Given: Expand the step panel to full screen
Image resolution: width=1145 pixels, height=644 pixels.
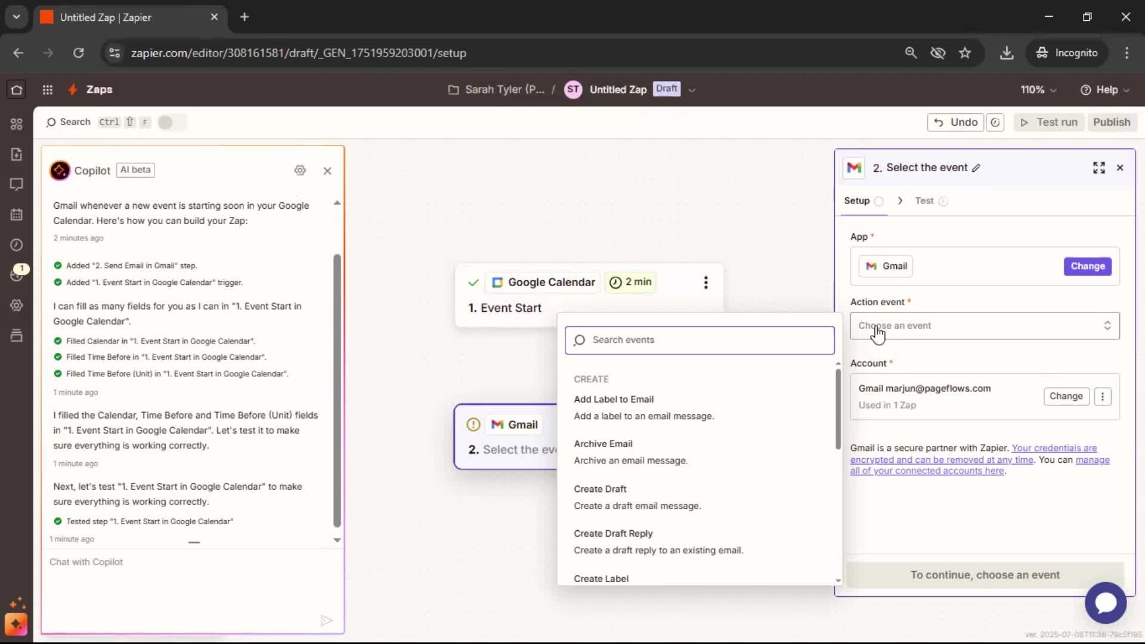Looking at the screenshot, I should [x=1099, y=168].
